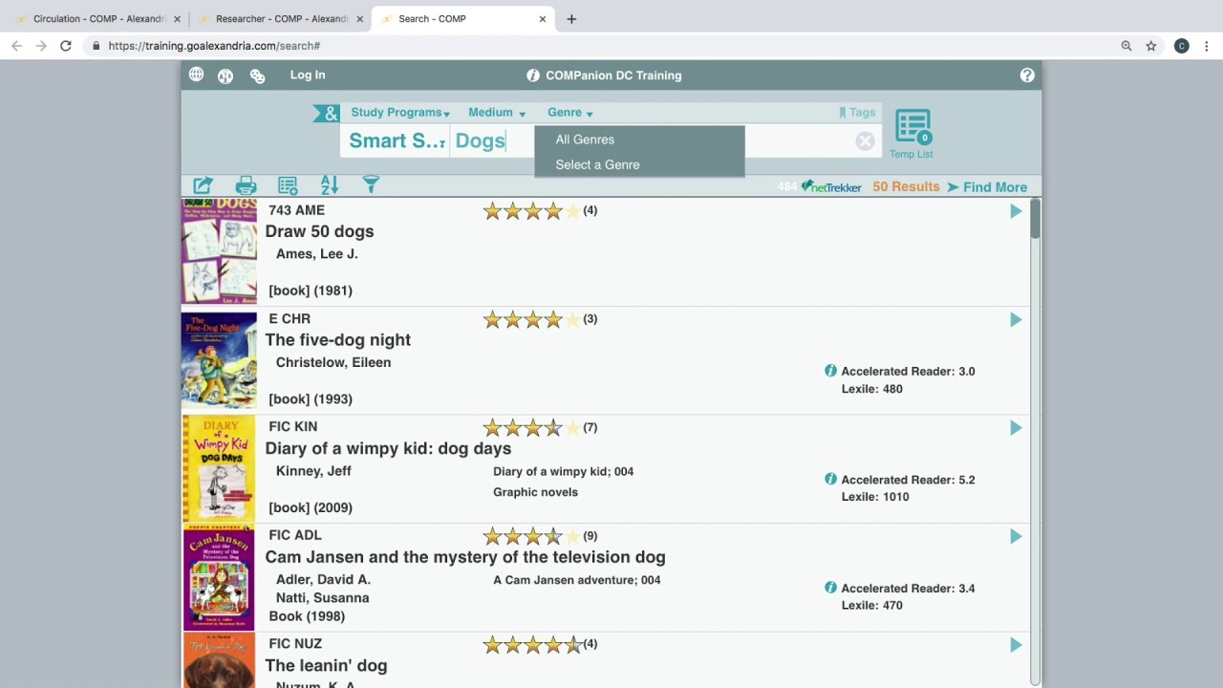This screenshot has height=688, width=1223.
Task: Open The five-dog night title
Action: 337,339
